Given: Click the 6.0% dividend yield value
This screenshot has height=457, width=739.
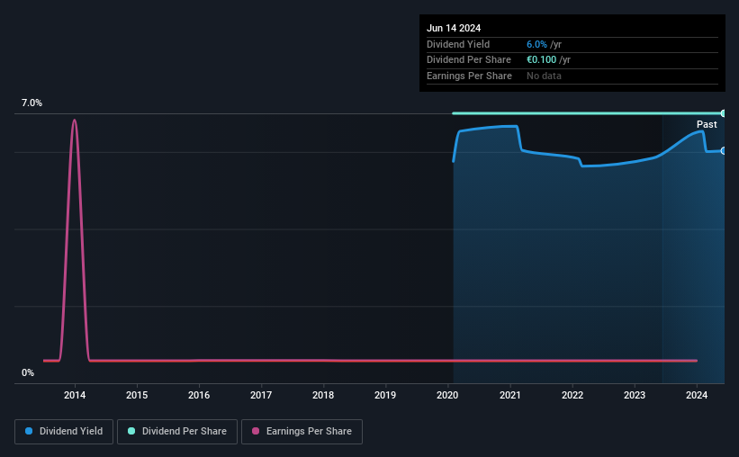Looking at the screenshot, I should point(536,44).
